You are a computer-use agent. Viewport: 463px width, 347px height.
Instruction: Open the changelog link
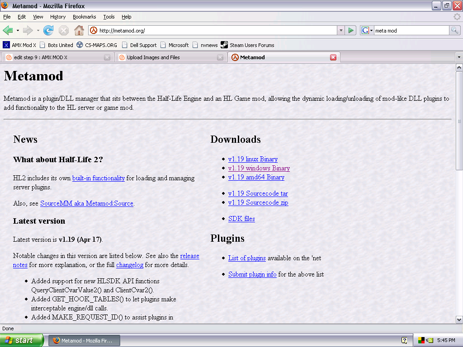click(130, 265)
